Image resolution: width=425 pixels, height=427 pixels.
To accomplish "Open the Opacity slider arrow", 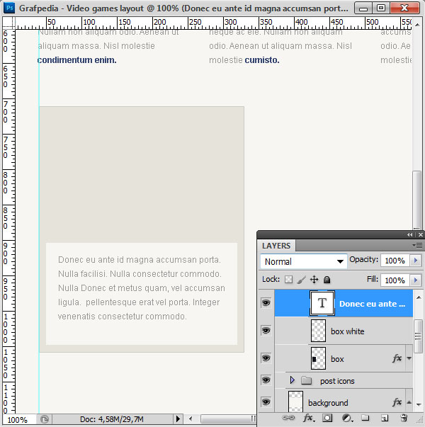I will click(416, 261).
